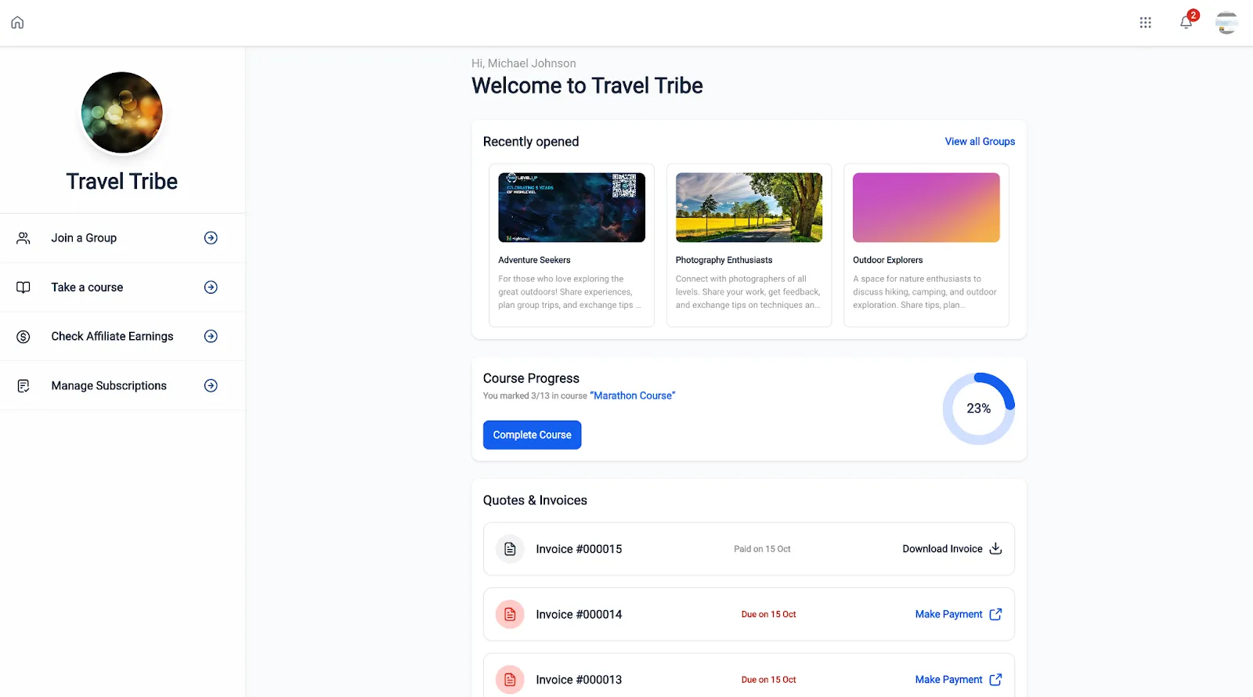Click the 23% course progress ring
This screenshot has height=697, width=1253.
pos(979,409)
